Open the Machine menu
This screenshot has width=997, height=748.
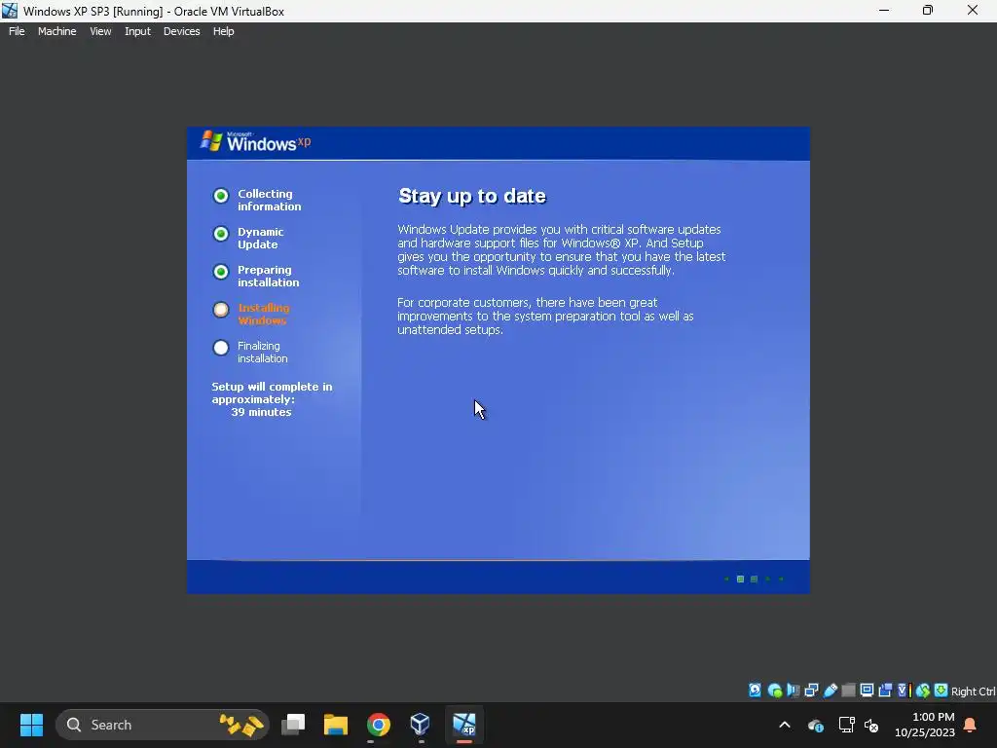point(57,31)
